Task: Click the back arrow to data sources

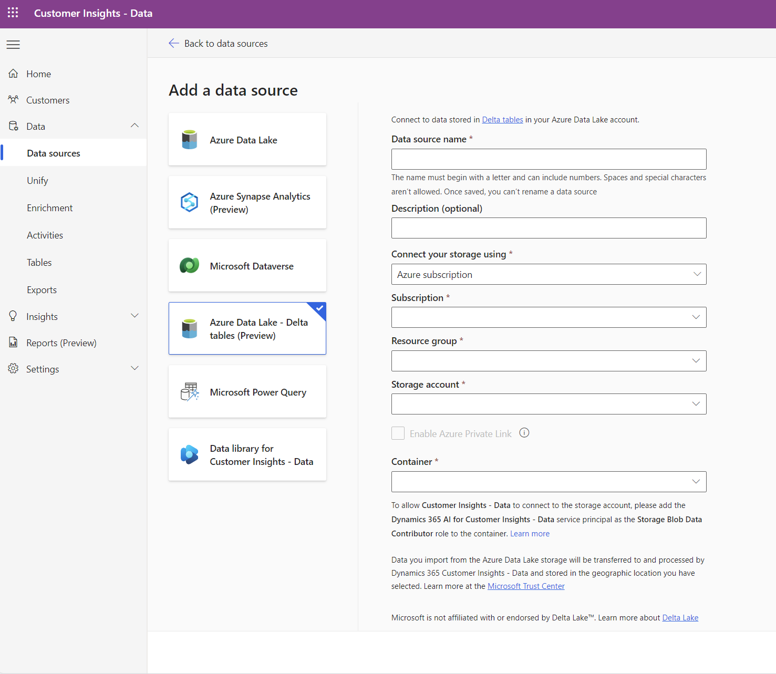Action: (x=174, y=44)
